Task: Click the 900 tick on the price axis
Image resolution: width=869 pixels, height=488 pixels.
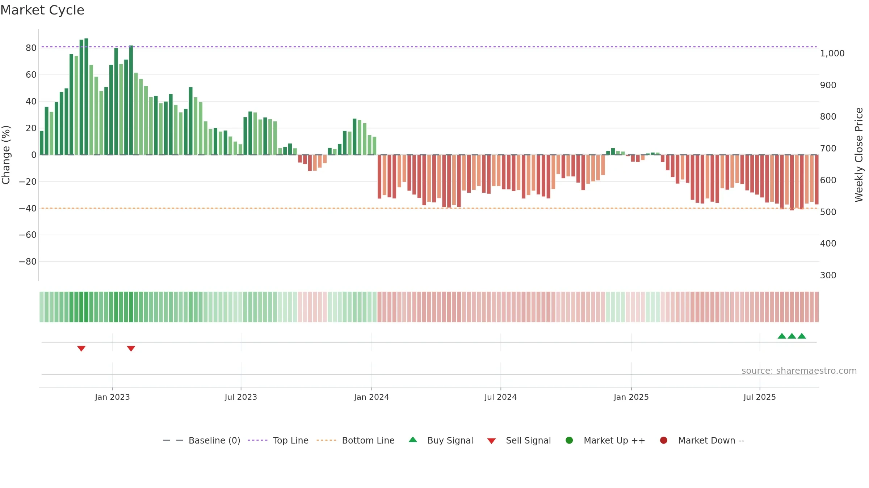Action: (x=828, y=85)
